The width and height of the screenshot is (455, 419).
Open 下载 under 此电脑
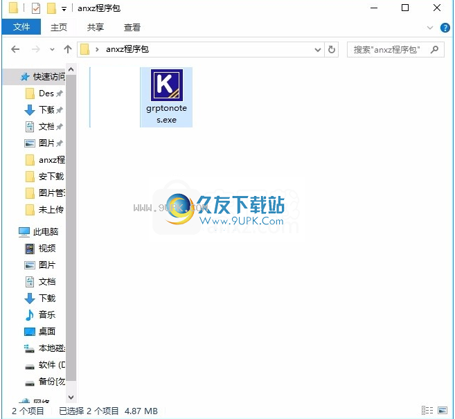pyautogui.click(x=40, y=298)
